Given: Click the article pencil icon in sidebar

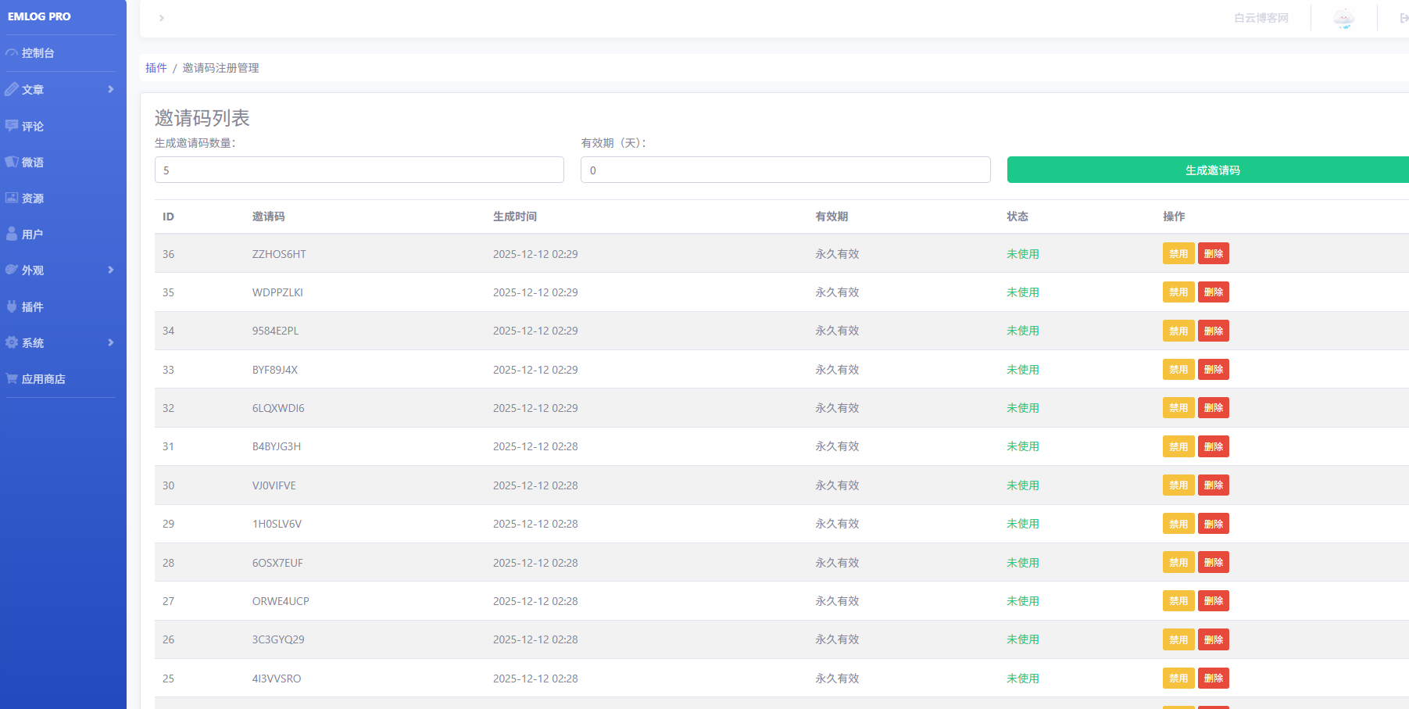Looking at the screenshot, I should coord(12,90).
